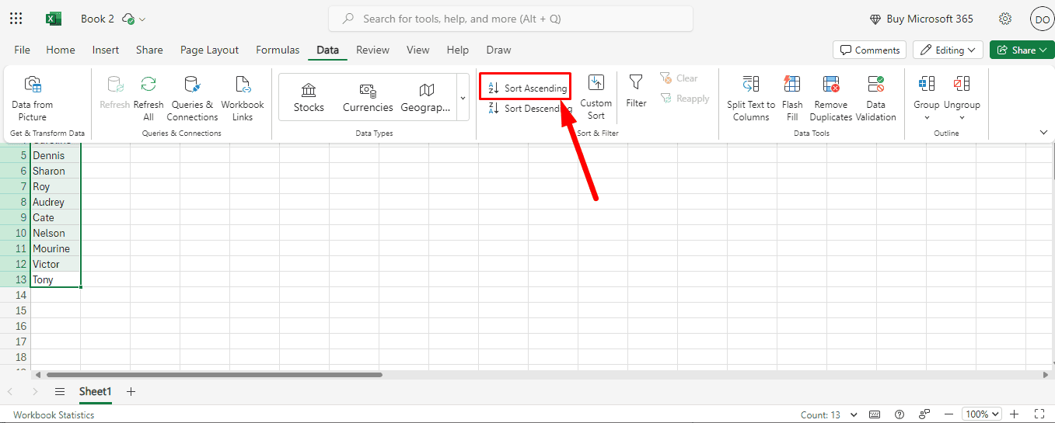Viewport: 1055px width, 423px height.
Task: Expand the data types gallery arrow
Action: pyautogui.click(x=463, y=98)
